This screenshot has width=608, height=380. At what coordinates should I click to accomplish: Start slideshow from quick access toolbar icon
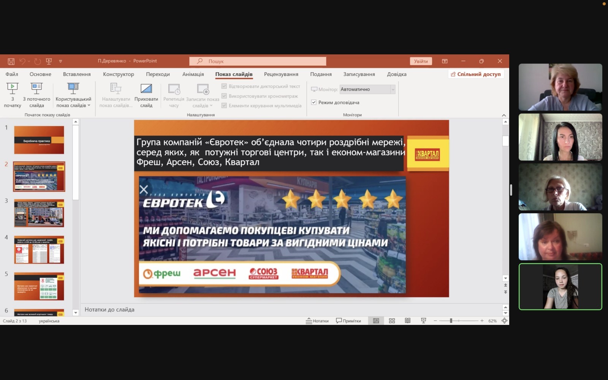click(49, 61)
